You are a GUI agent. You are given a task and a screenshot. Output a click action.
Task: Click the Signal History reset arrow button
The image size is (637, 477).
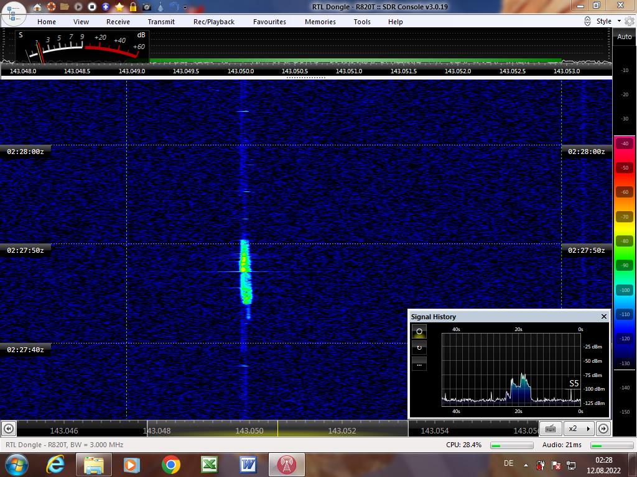click(419, 348)
